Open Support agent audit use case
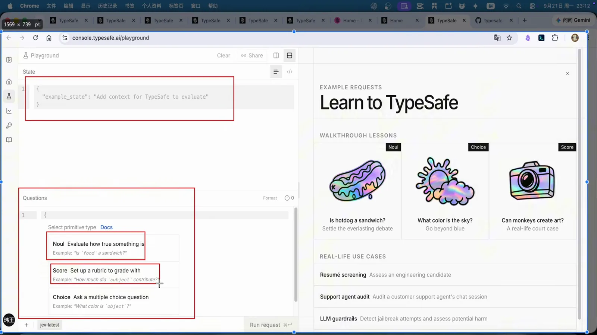 pos(445,297)
